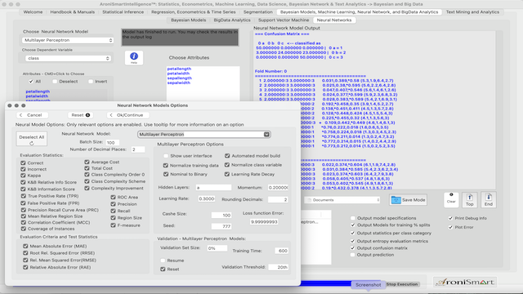Viewport: 523px width, 294px height.
Task: Switch to Statistical Inference tab
Action: click(123, 12)
